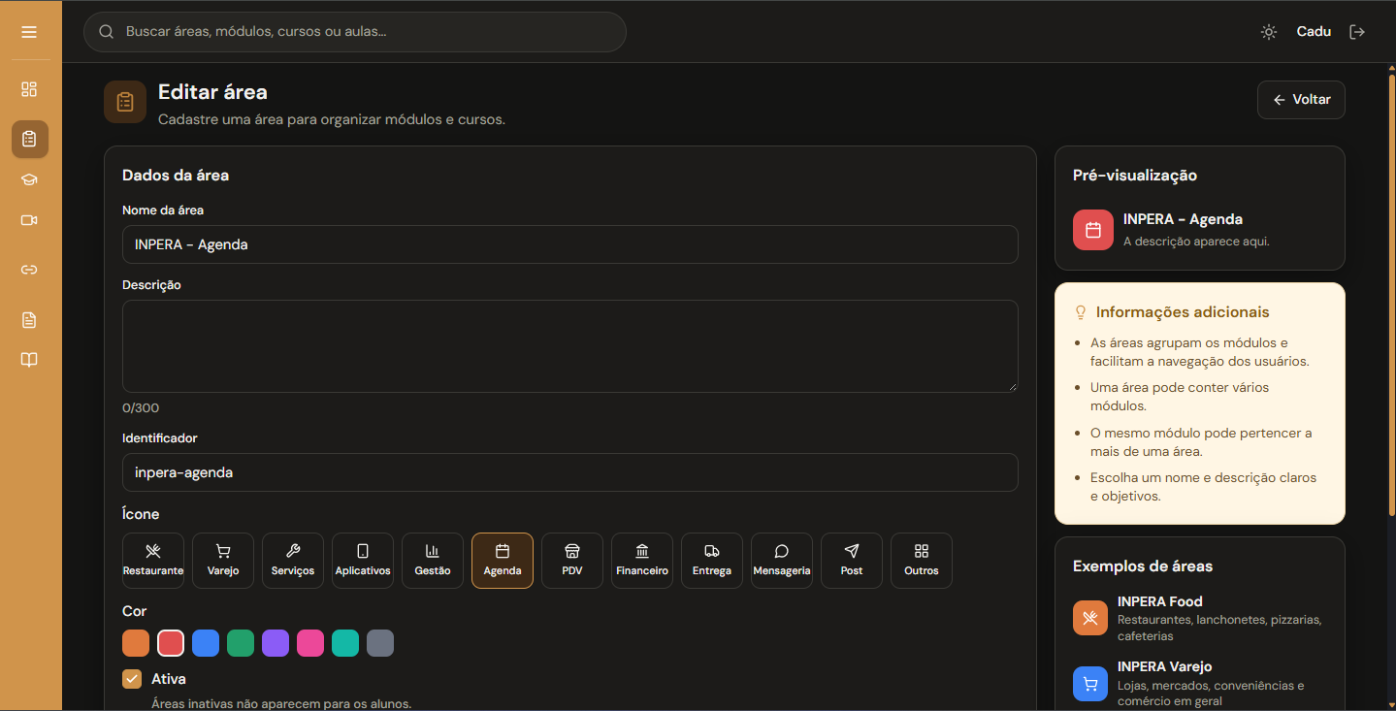
Task: Pick the Serviços wrench icon option
Action: point(293,561)
